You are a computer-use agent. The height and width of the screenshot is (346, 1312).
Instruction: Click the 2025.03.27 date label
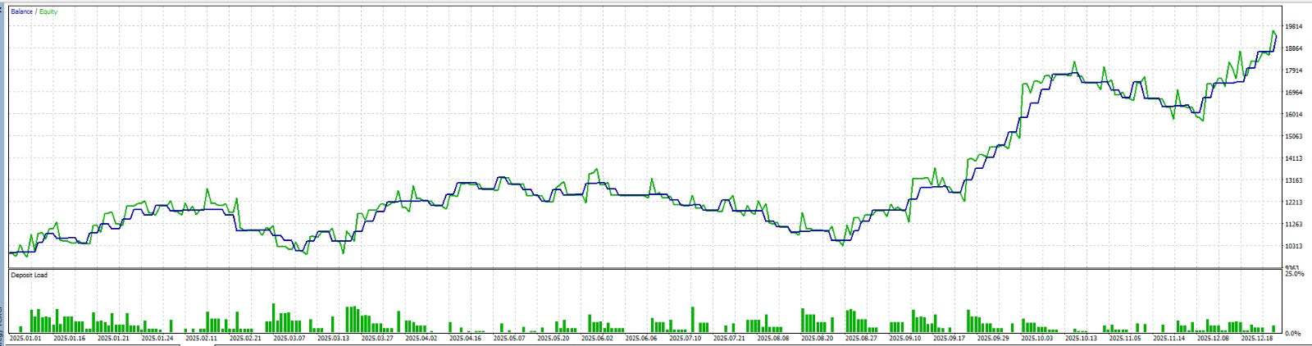[x=378, y=338]
